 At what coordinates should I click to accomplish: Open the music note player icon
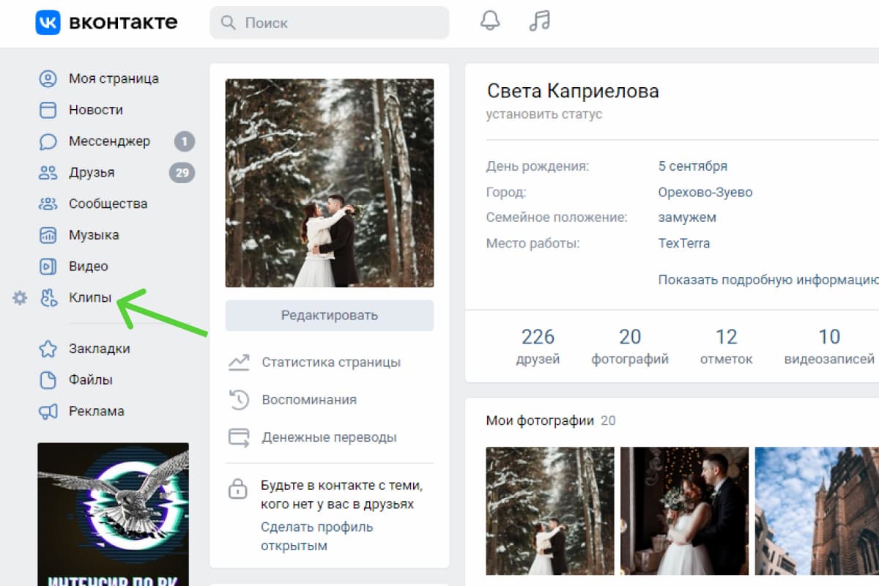539,21
